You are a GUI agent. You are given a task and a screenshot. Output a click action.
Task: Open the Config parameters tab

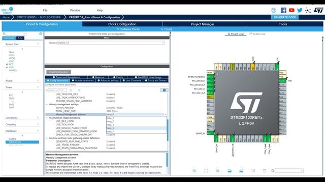coord(57,80)
